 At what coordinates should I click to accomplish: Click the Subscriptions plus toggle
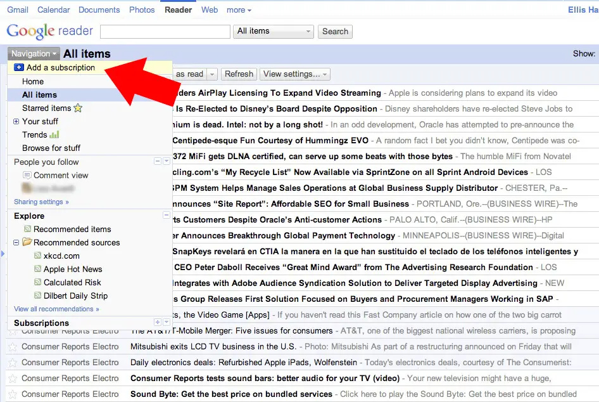pos(158,322)
